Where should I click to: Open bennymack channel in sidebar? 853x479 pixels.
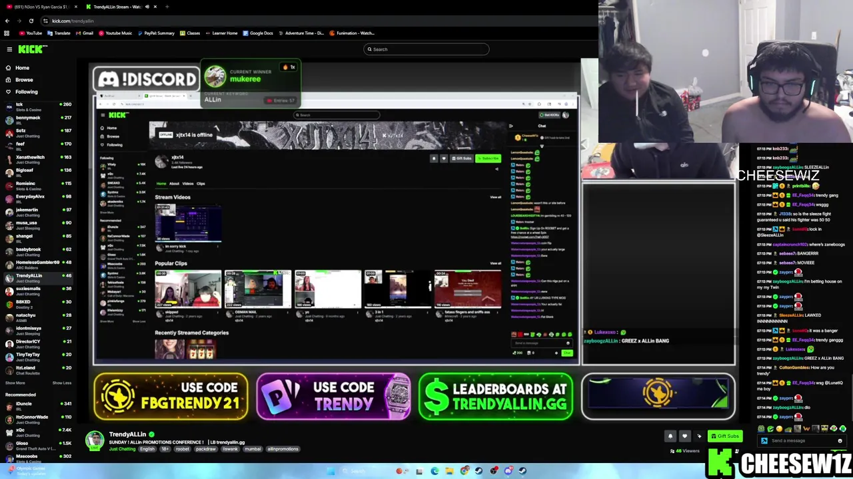click(39, 120)
